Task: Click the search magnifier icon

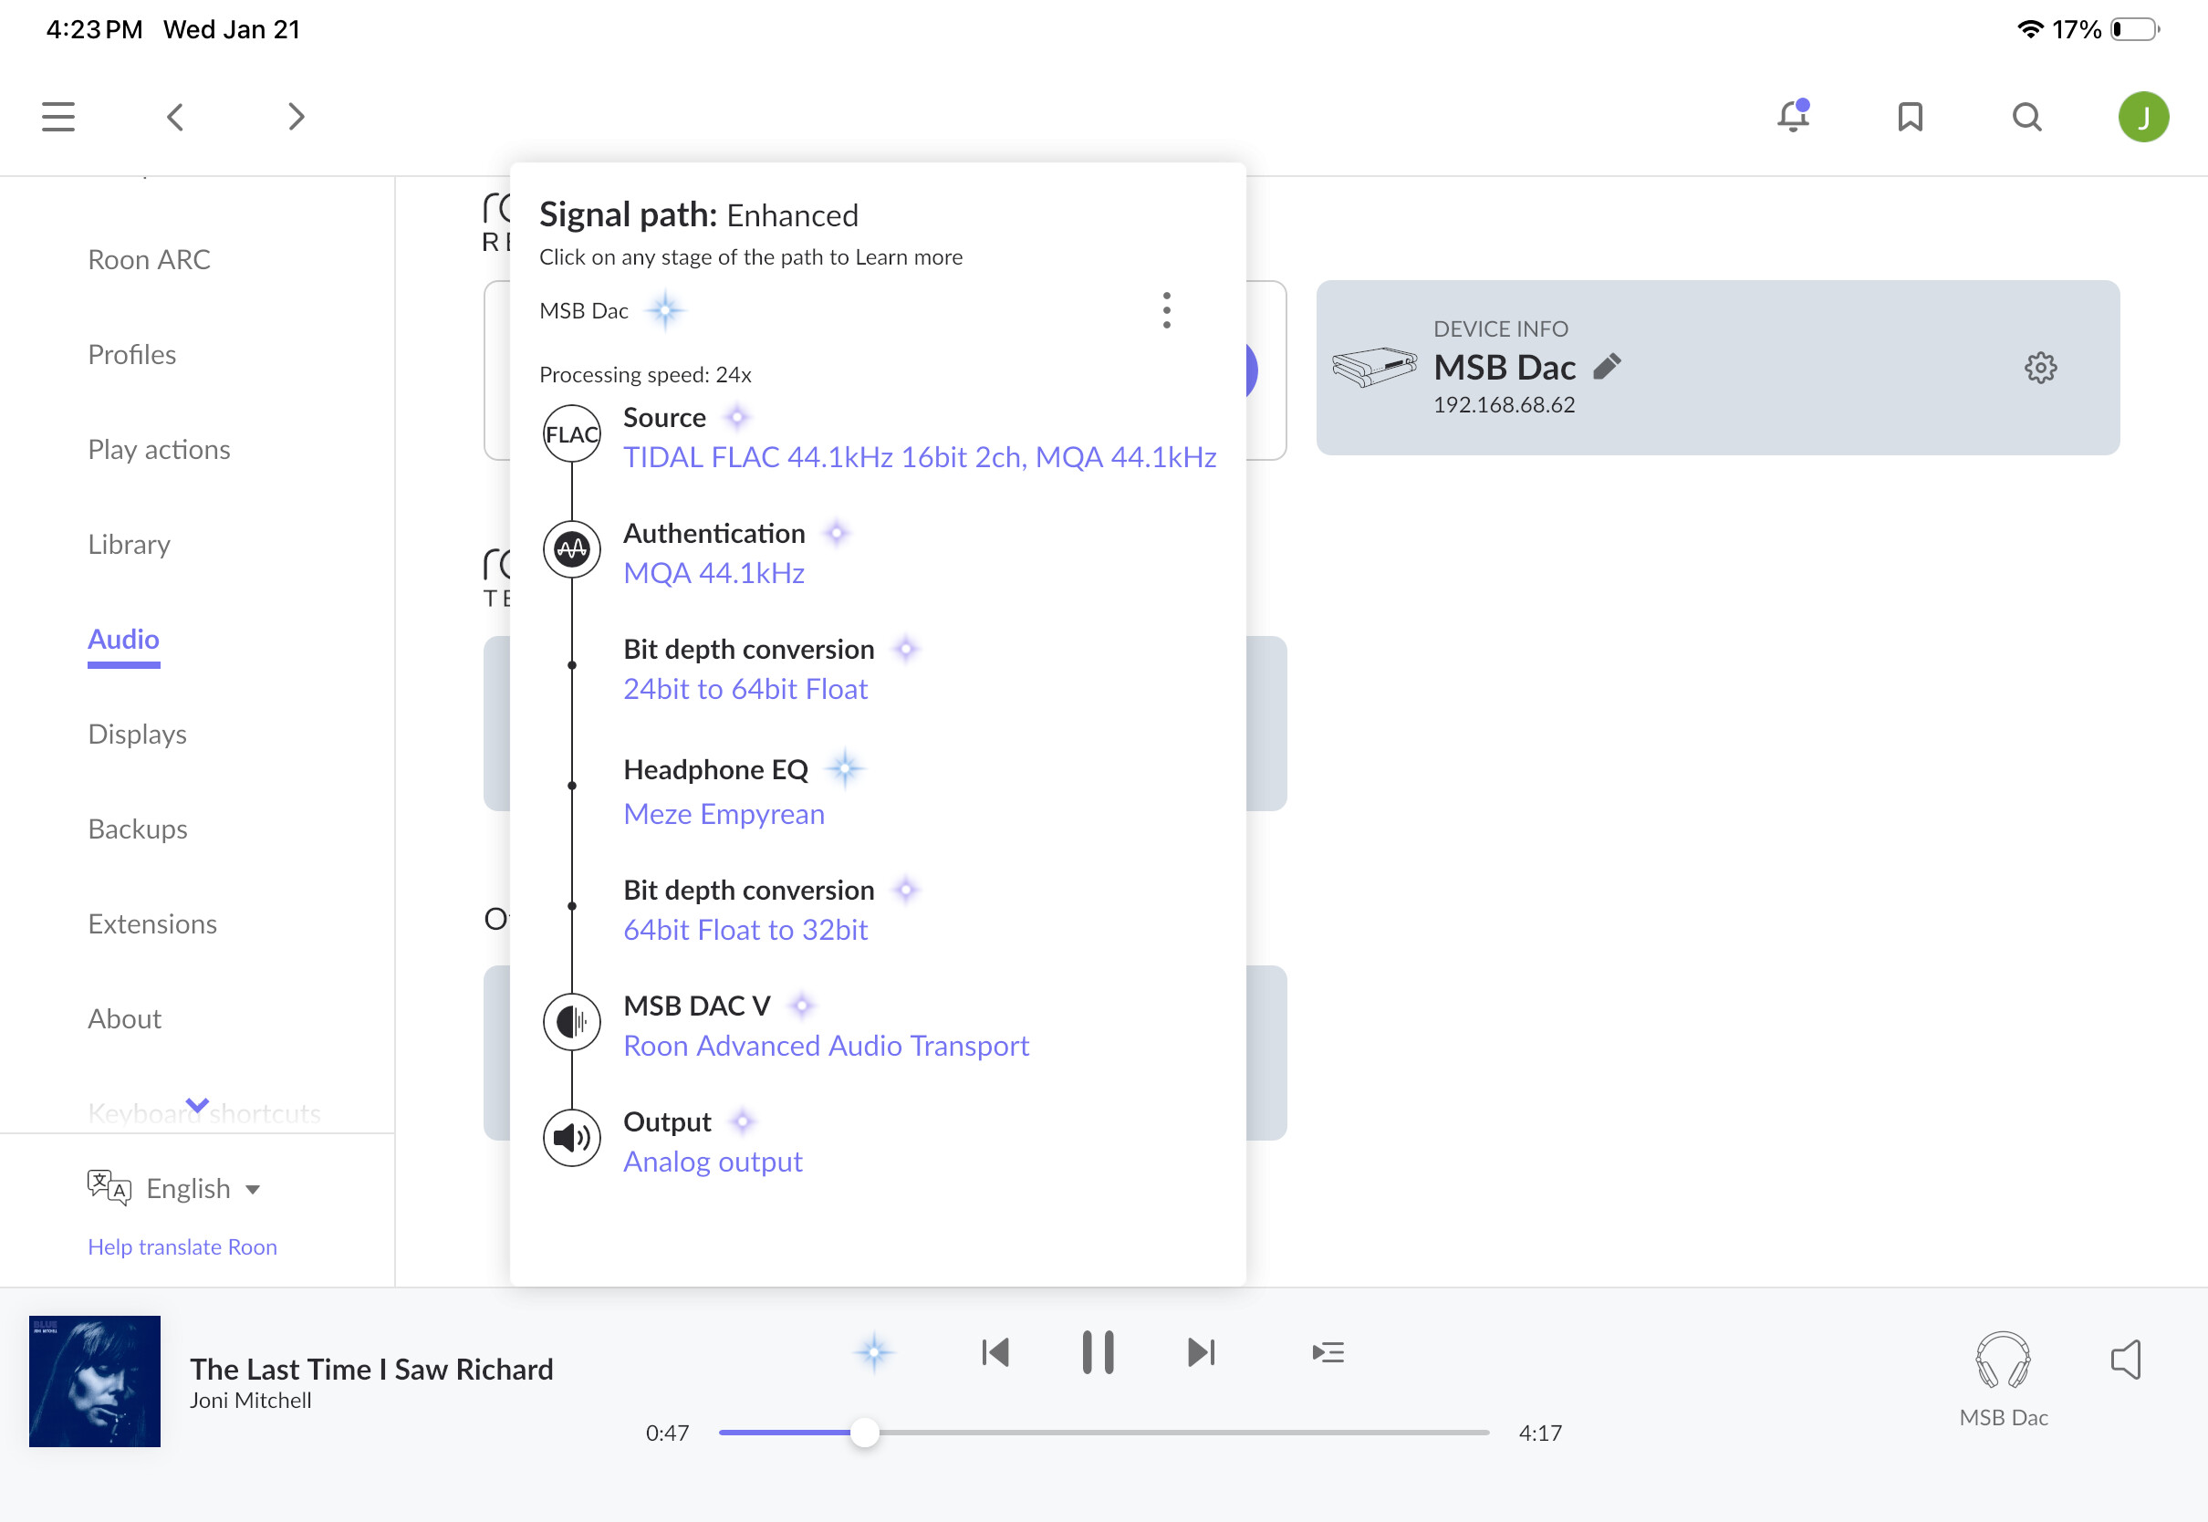Action: pyautogui.click(x=2026, y=117)
